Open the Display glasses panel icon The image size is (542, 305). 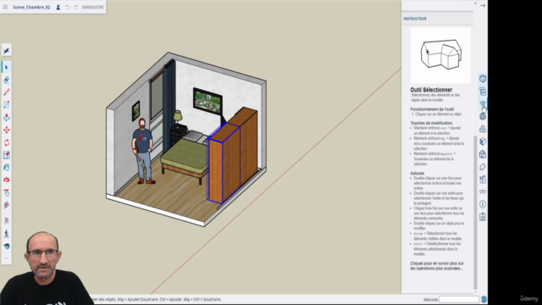click(483, 192)
